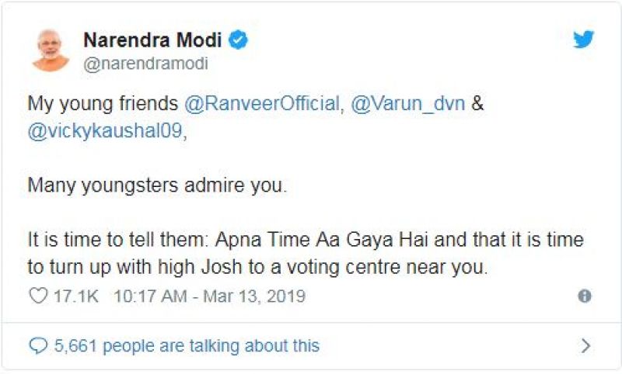This screenshot has height=374, width=622.
Task: Open Narendra Modi's profile picture
Action: (x=51, y=50)
